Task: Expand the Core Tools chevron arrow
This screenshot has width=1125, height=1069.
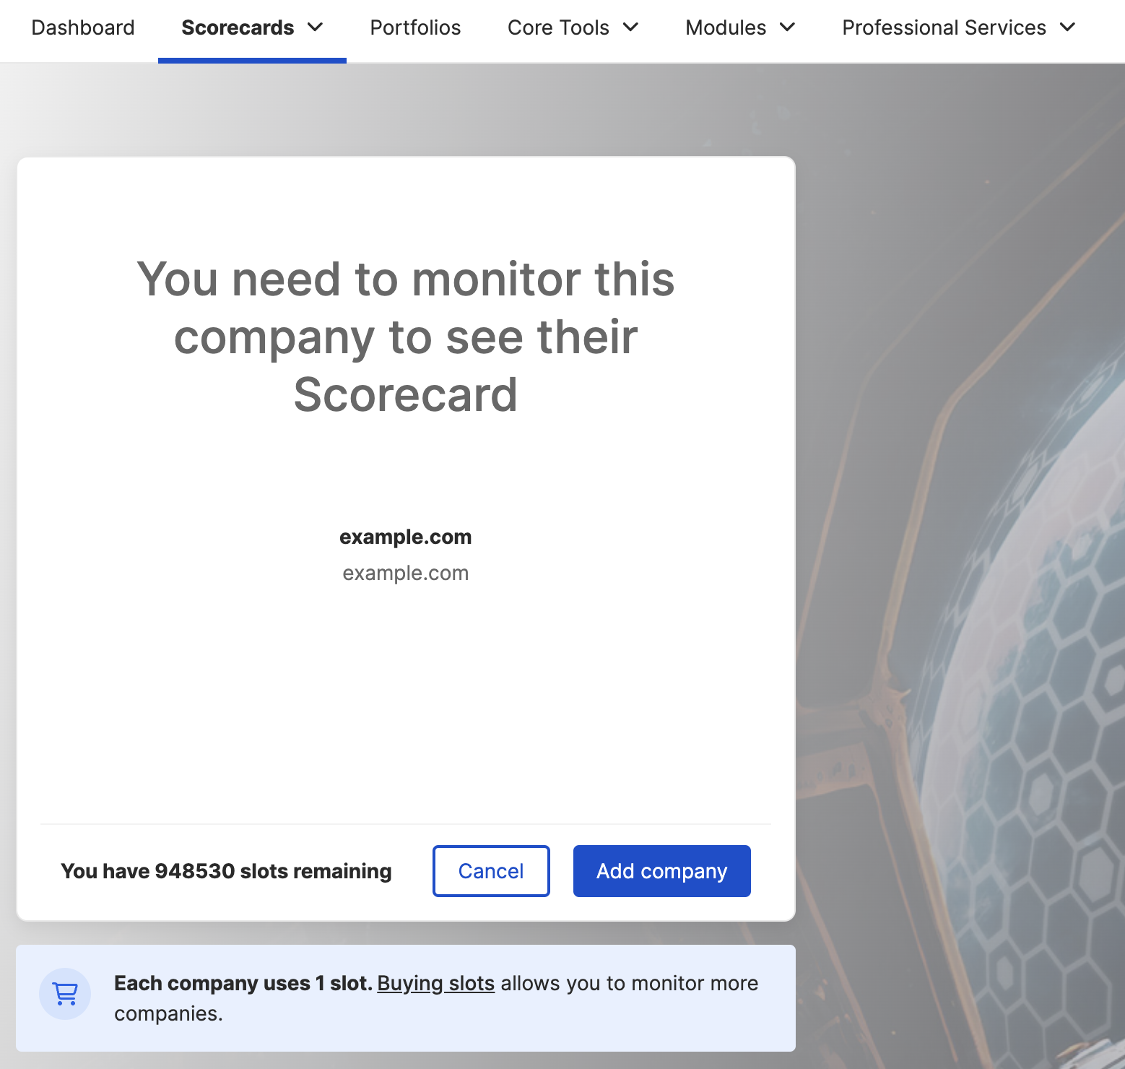Action: pos(630,27)
